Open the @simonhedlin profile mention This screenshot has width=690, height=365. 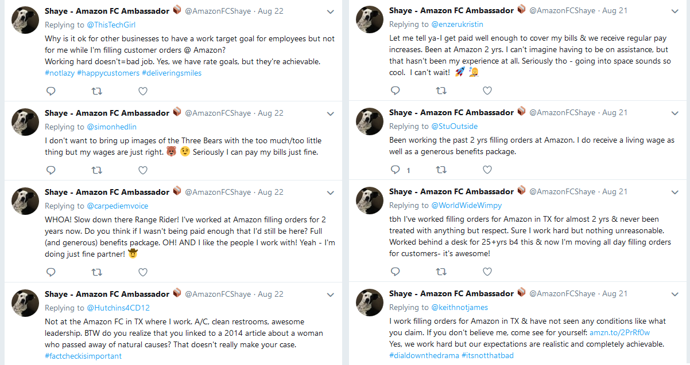111,127
